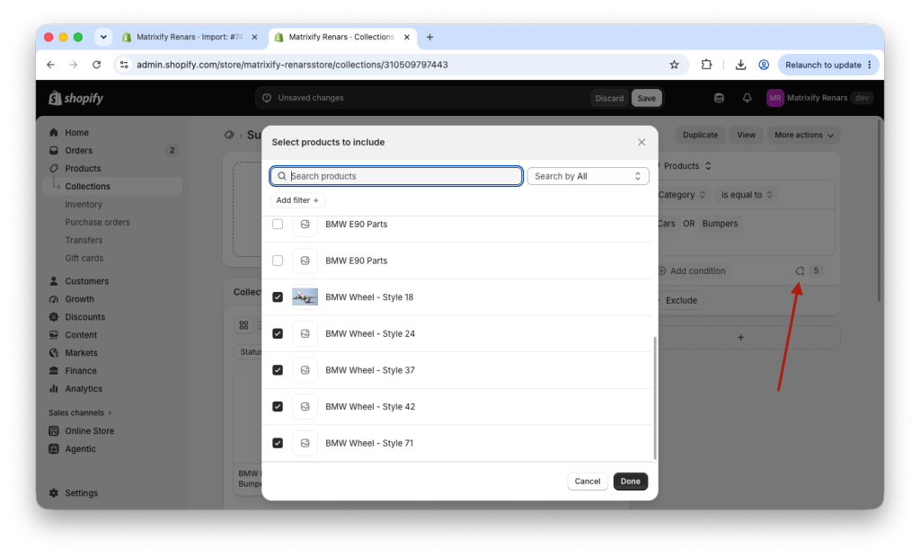The width and height of the screenshot is (920, 557).
Task: Check the first BMW E90 Parts checkbox
Action: pyautogui.click(x=278, y=225)
